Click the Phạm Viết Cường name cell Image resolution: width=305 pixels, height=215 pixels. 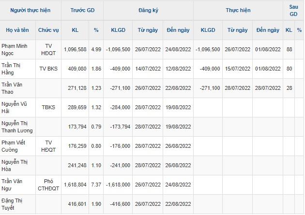click(x=18, y=146)
